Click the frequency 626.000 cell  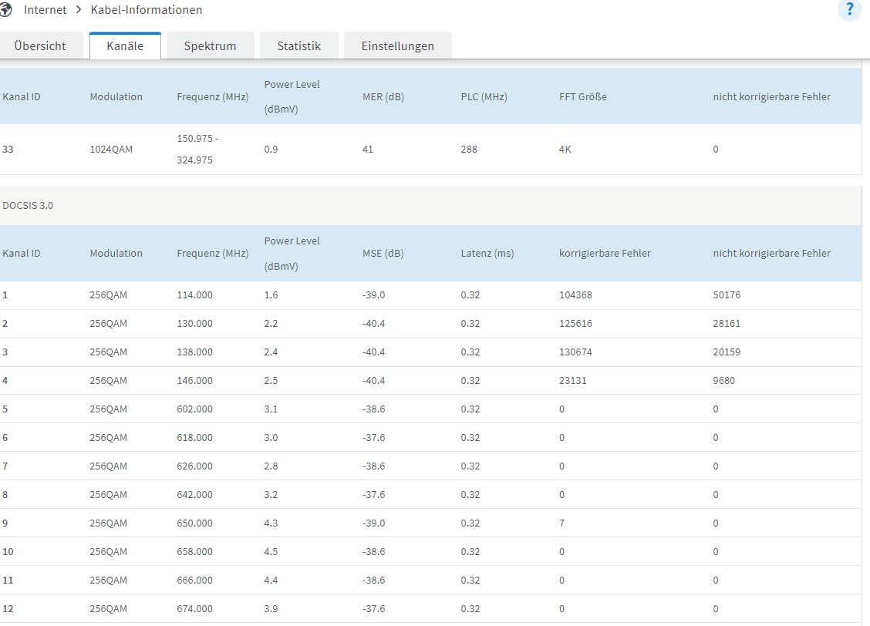pos(195,466)
